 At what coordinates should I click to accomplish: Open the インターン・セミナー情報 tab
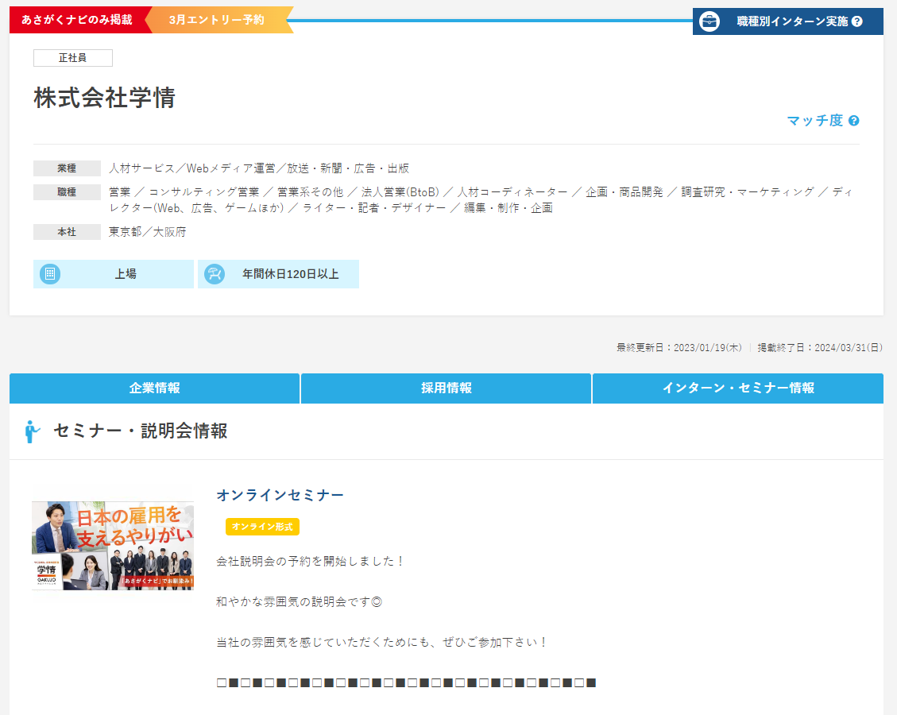738,388
